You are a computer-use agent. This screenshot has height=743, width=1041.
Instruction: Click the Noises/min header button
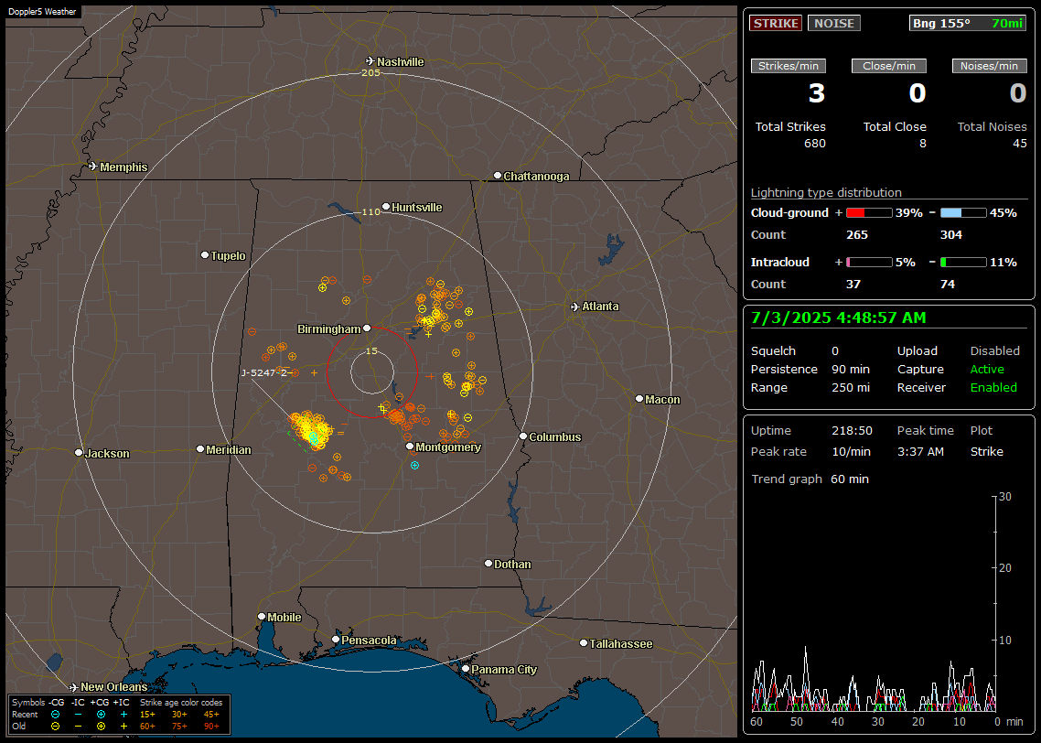[x=989, y=66]
